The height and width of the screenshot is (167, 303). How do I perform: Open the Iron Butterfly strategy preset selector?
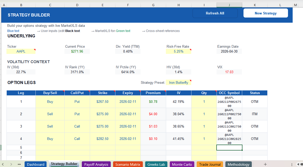pos(179,82)
